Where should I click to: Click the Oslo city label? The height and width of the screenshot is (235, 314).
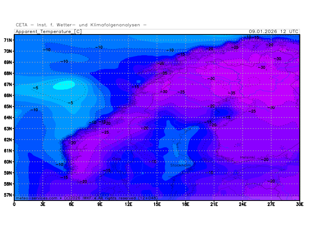[117, 159]
